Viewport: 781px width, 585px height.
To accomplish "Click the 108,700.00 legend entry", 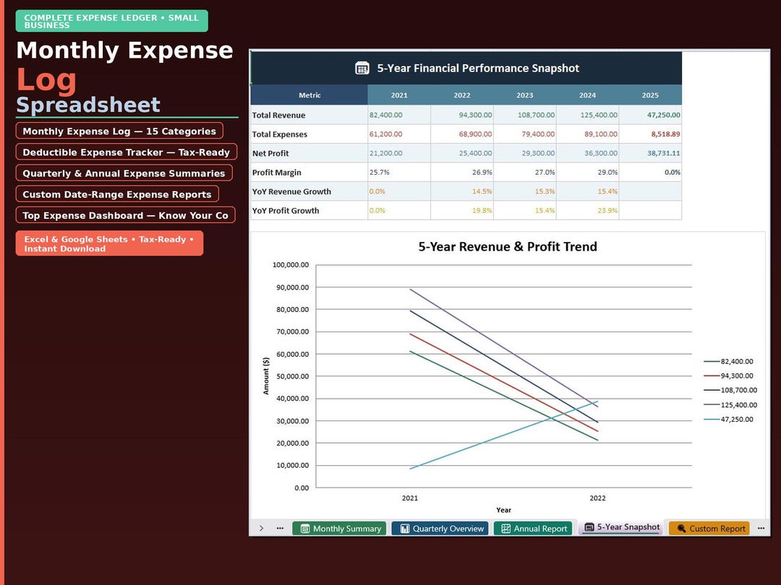I will [x=730, y=391].
